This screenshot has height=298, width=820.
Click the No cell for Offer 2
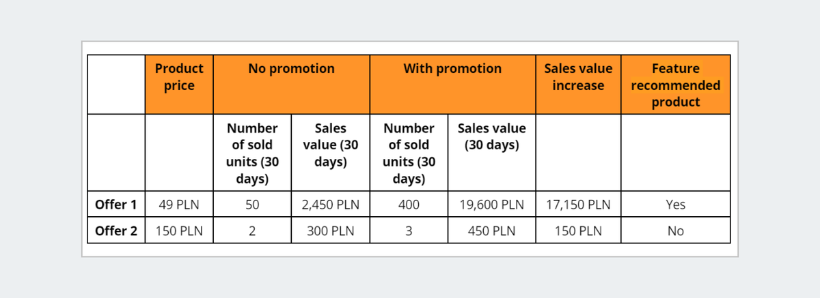(676, 230)
